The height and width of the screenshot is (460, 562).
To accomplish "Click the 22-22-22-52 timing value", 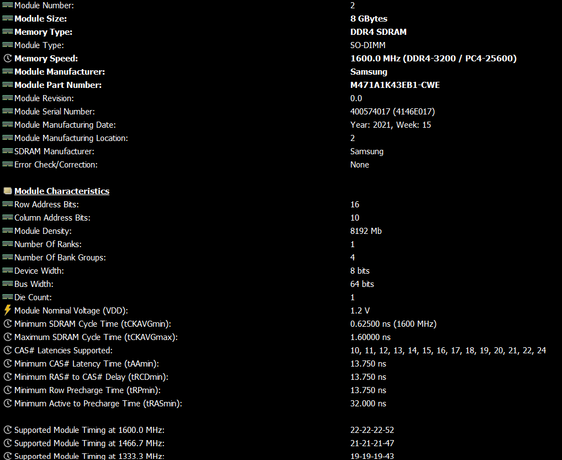I will (x=372, y=430).
